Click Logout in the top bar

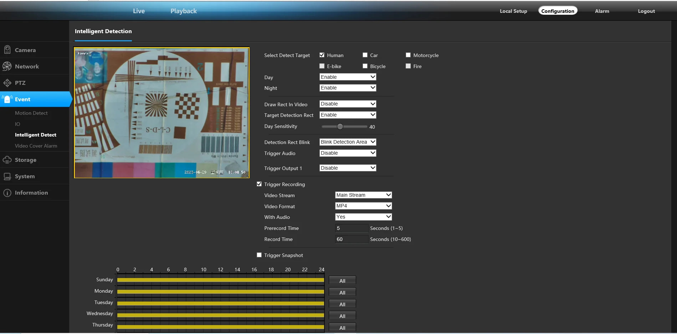point(646,11)
